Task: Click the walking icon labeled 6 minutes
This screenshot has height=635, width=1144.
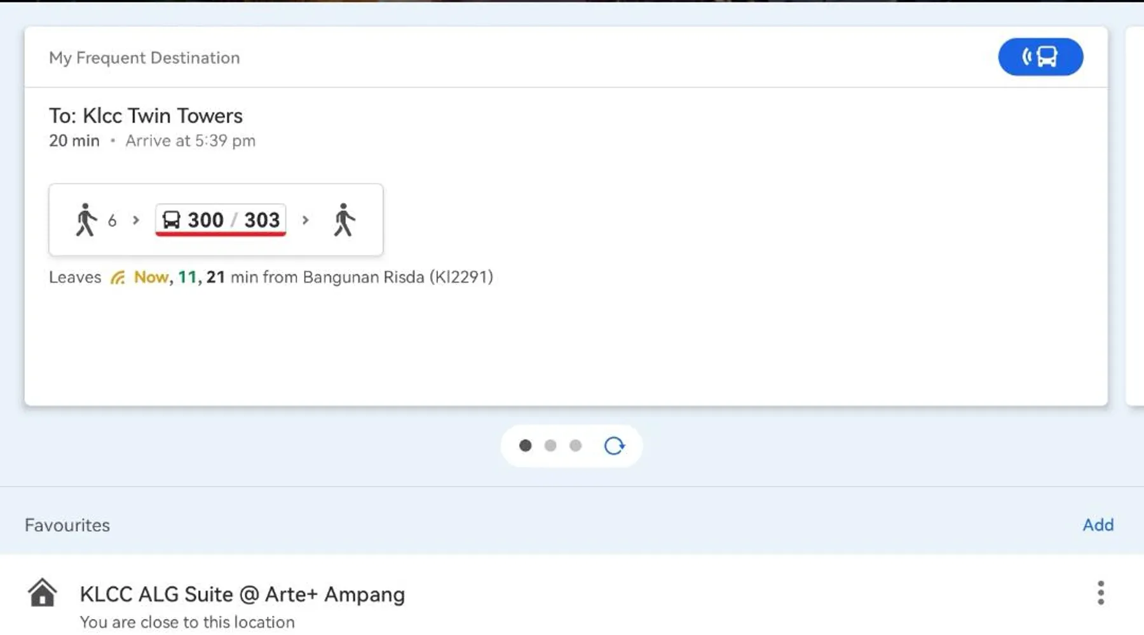Action: point(86,220)
